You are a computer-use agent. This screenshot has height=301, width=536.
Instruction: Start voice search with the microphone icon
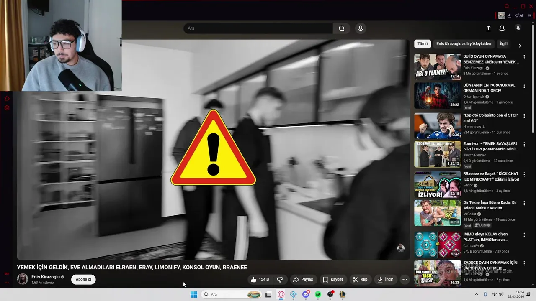(361, 28)
